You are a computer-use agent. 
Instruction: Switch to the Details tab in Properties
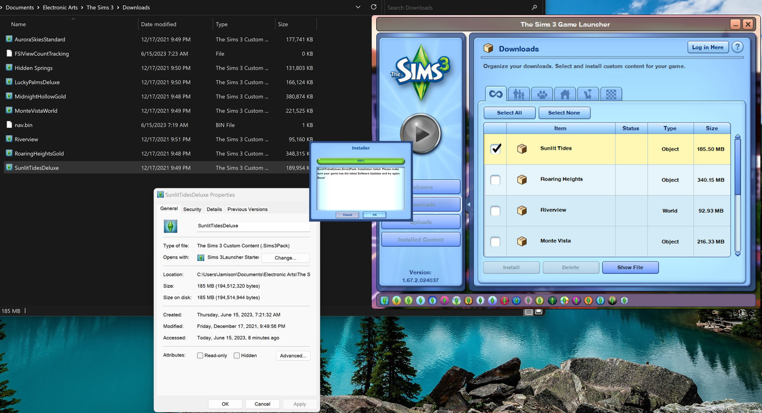[x=214, y=209]
